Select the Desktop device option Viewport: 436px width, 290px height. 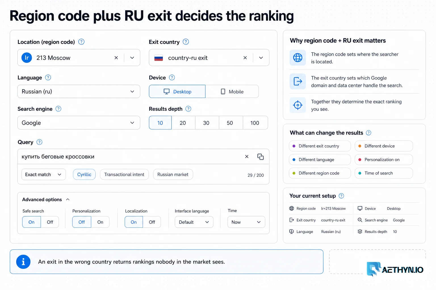(177, 91)
